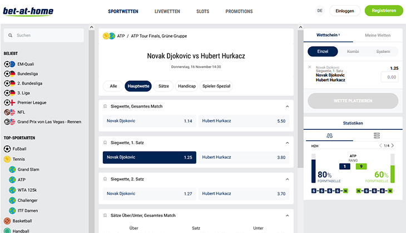Screen dimensions: 406x233
Task: Bet on Novak Djokovic match win 1.14
Action: coord(150,121)
